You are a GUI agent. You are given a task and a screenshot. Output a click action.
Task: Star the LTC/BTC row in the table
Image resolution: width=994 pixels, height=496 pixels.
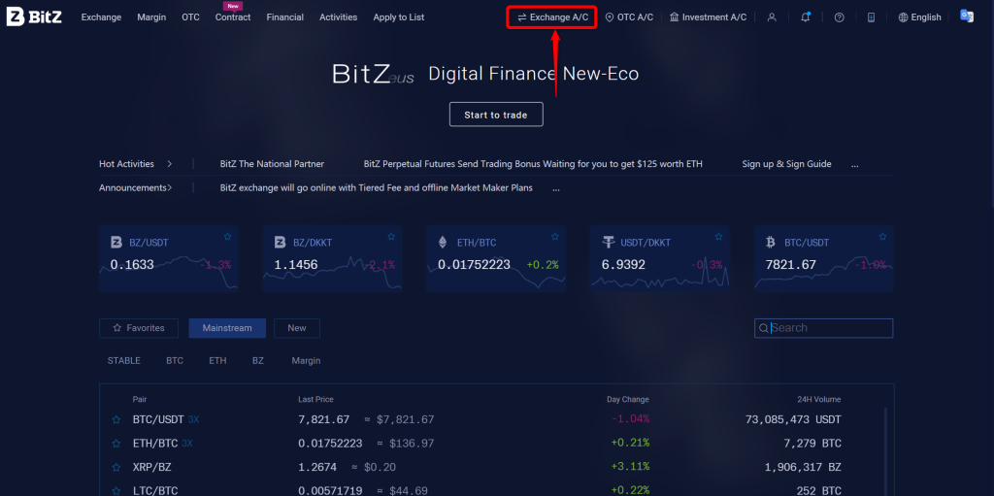116,491
